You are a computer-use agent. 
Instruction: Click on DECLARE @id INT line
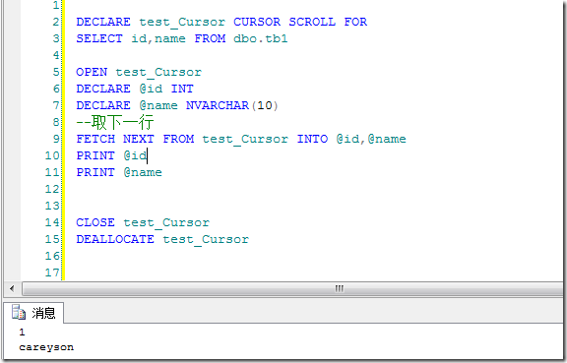pyautogui.click(x=135, y=89)
